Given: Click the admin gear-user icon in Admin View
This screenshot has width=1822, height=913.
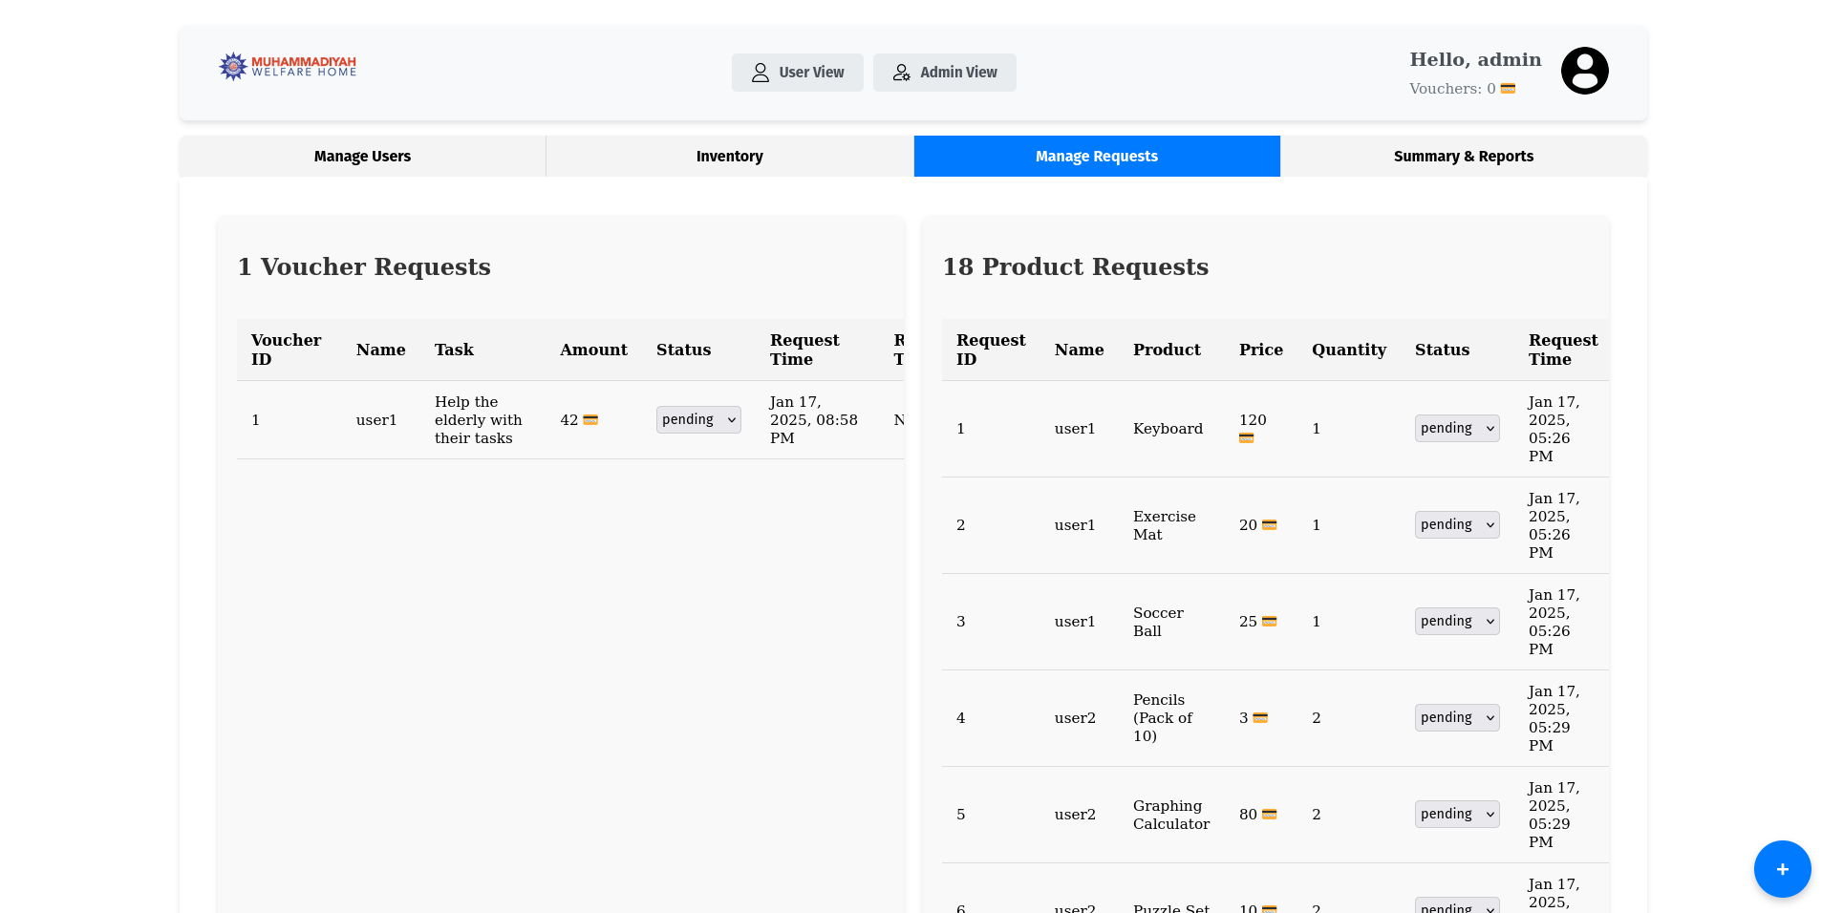Looking at the screenshot, I should pos(901,73).
